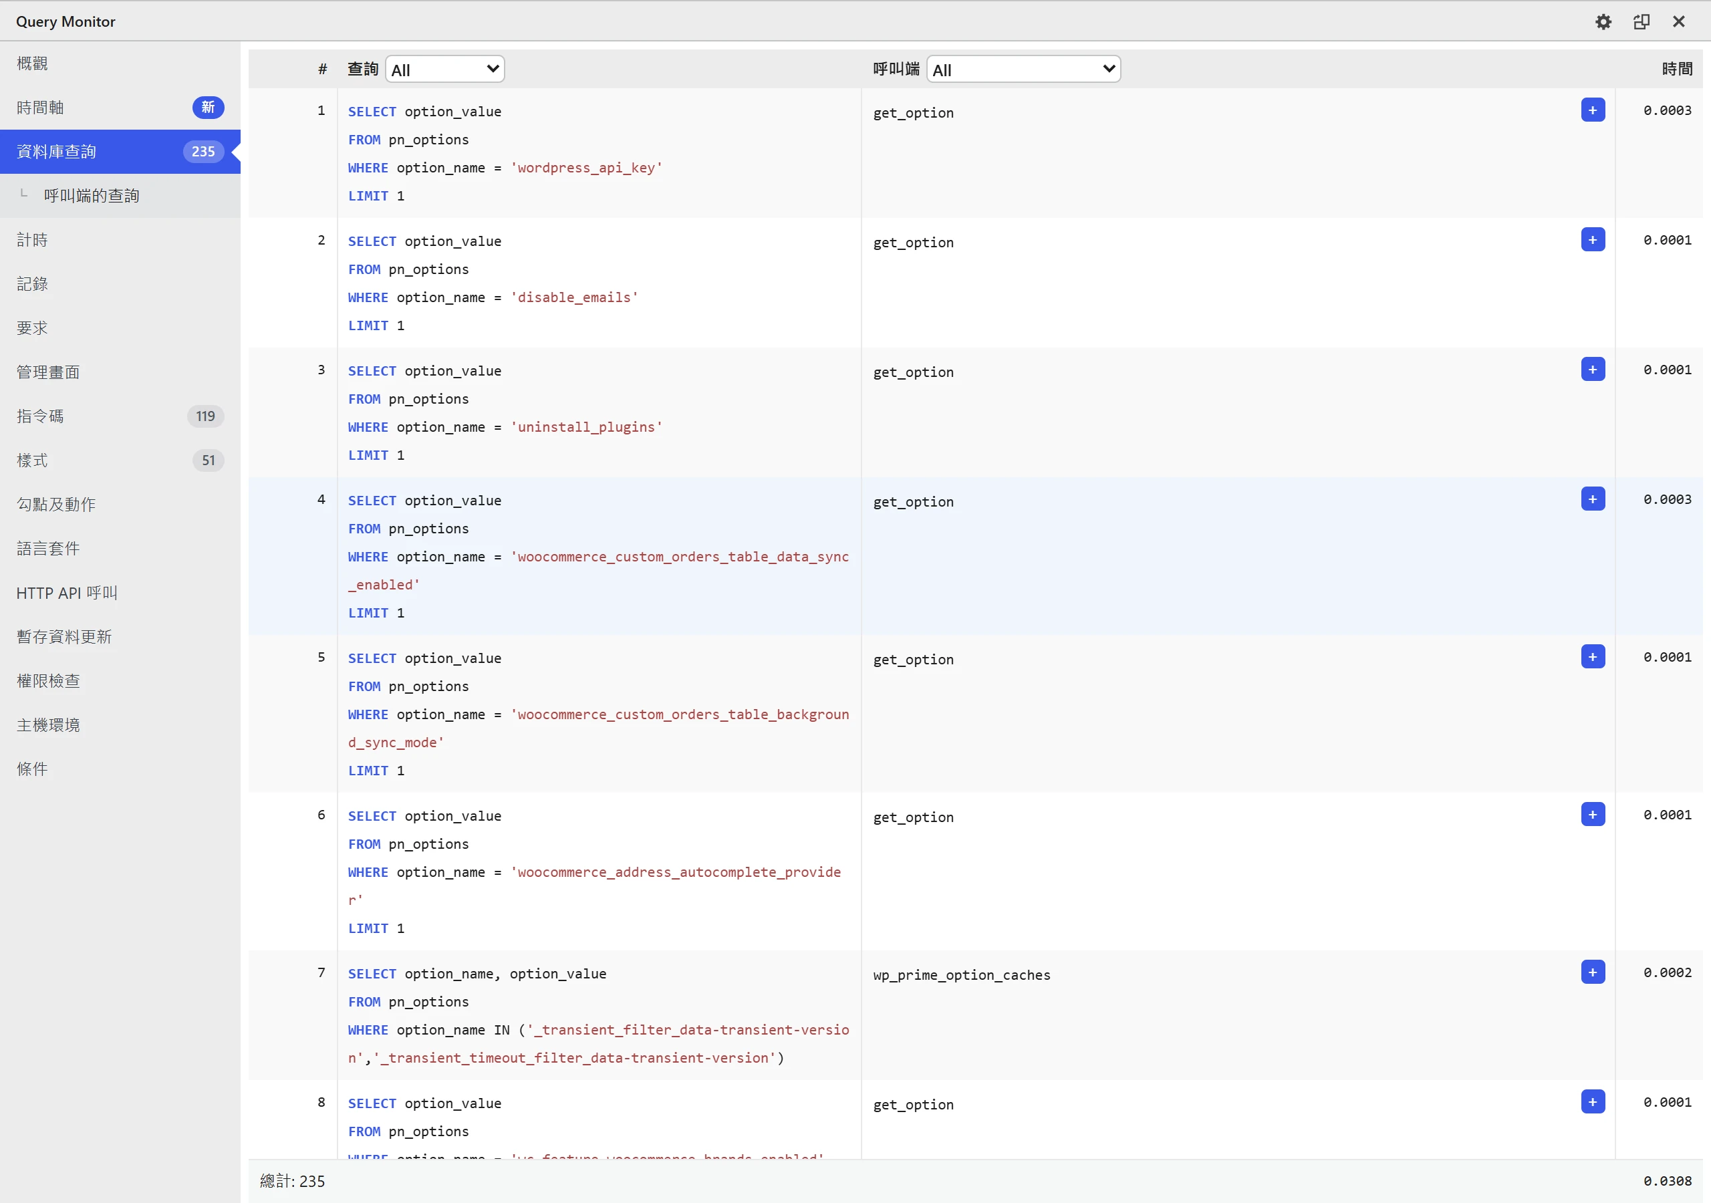Toggle panel position pop-out icon
The height and width of the screenshot is (1203, 1711).
pyautogui.click(x=1641, y=21)
